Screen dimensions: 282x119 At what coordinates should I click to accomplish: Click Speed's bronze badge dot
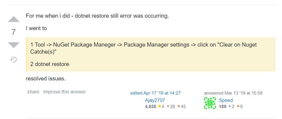coord(238,107)
